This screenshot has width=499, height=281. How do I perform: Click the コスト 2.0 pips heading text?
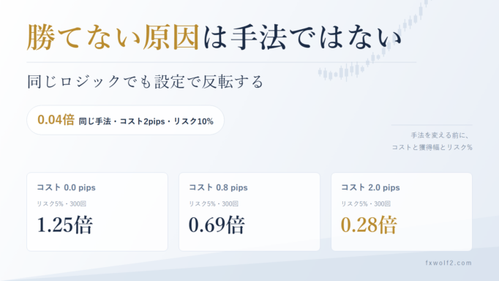coord(370,187)
